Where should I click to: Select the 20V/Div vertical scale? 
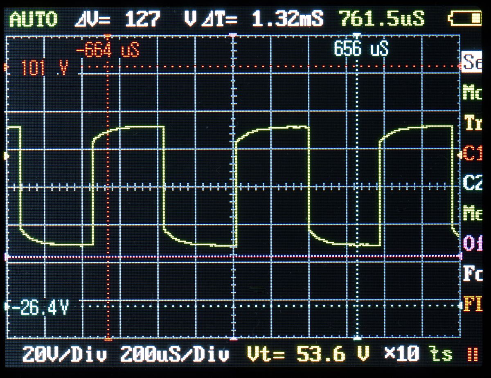click(65, 354)
